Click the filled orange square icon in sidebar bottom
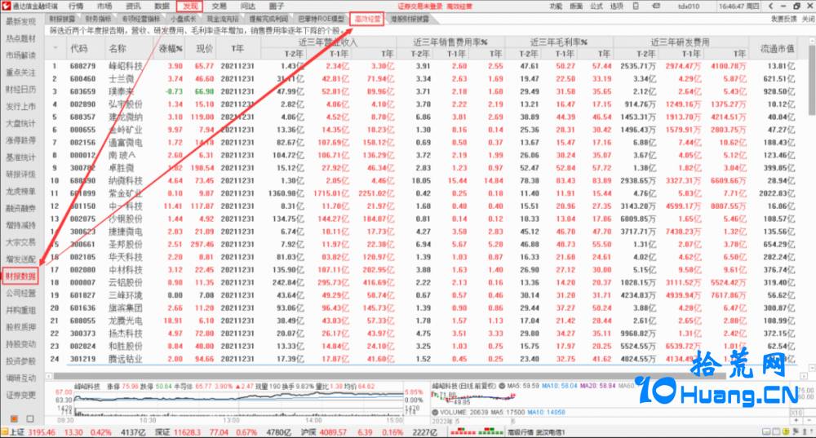 click(14, 418)
